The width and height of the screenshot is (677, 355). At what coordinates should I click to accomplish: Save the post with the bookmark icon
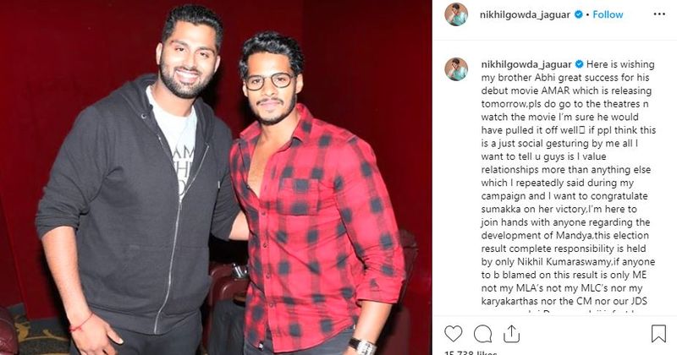pos(658,333)
